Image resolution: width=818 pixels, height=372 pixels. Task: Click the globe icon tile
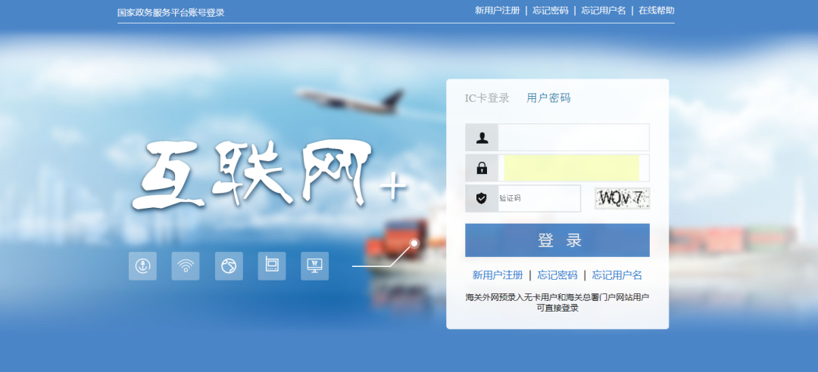(229, 266)
